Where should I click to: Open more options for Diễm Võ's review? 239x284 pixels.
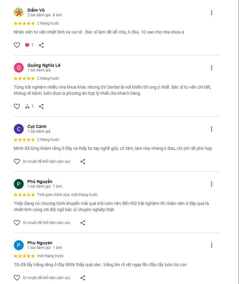pyautogui.click(x=212, y=13)
